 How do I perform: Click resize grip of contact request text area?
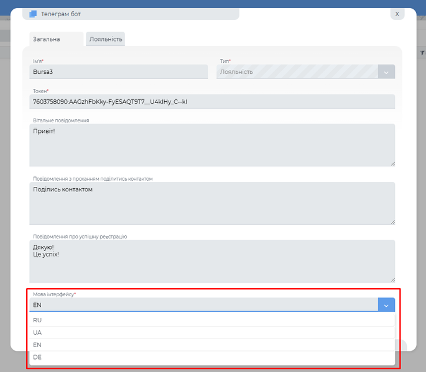tap(392, 221)
